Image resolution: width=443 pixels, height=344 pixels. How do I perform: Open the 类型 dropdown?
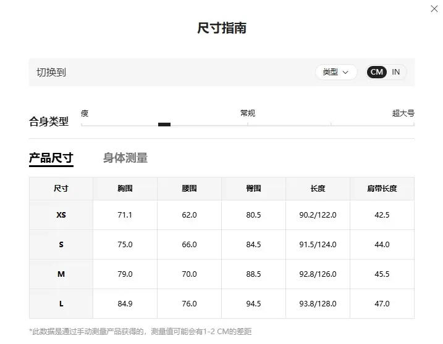(x=336, y=72)
